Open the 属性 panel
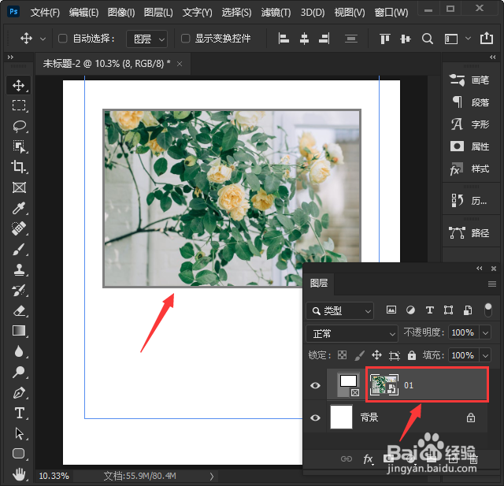This screenshot has height=486, width=504. click(470, 147)
